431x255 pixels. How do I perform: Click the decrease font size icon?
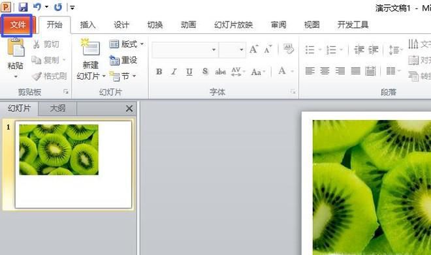pyautogui.click(x=268, y=50)
